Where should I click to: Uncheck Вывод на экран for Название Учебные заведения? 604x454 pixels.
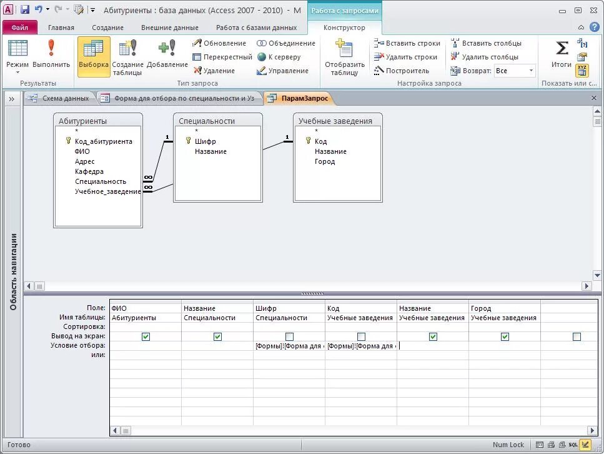pos(433,336)
